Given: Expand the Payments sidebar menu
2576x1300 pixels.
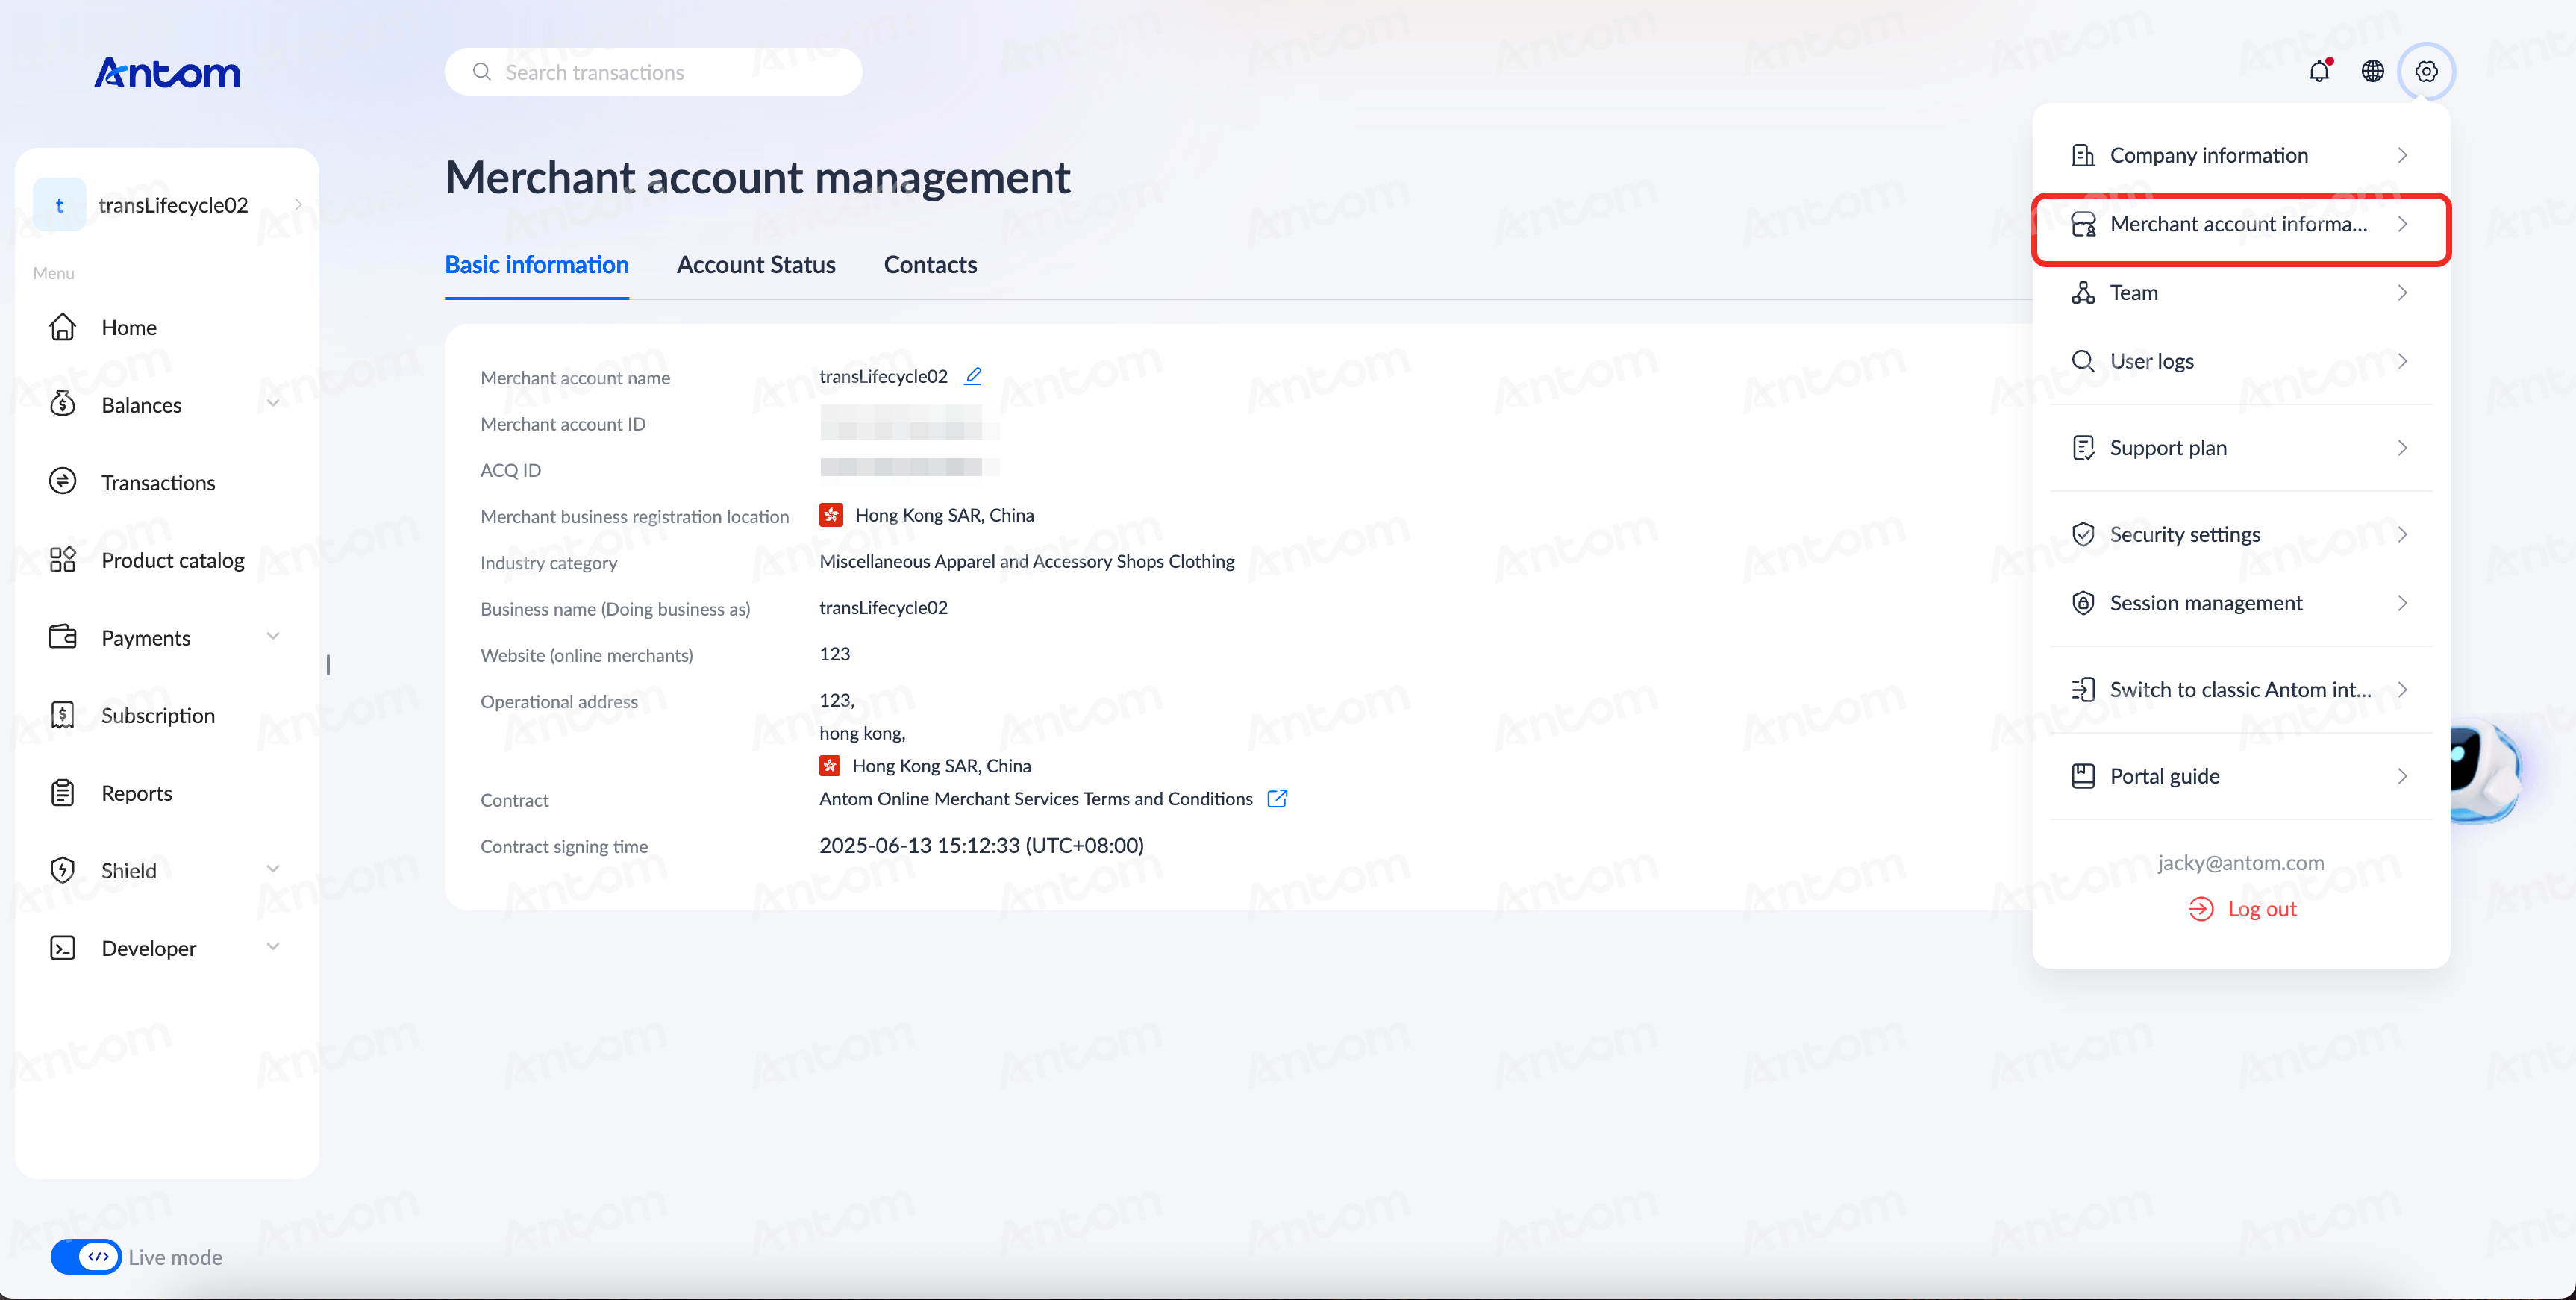Looking at the screenshot, I should click(x=273, y=637).
